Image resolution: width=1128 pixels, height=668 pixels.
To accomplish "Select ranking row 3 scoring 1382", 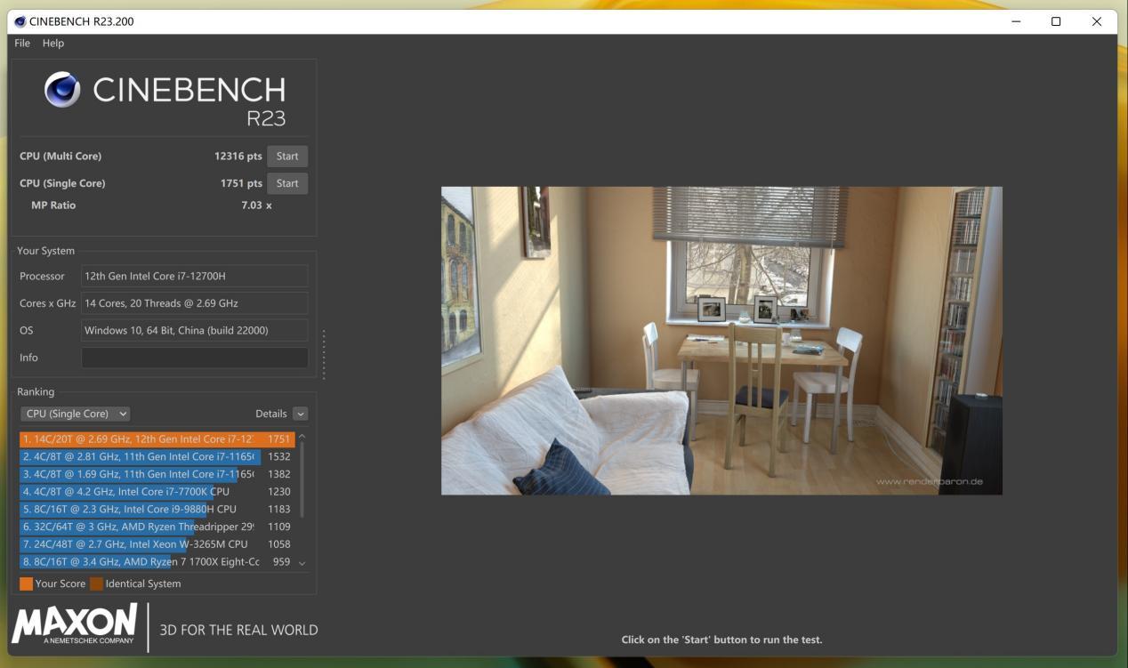I will coord(157,474).
